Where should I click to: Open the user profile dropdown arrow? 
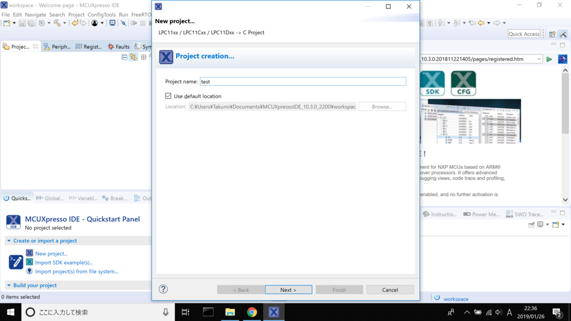(x=102, y=23)
